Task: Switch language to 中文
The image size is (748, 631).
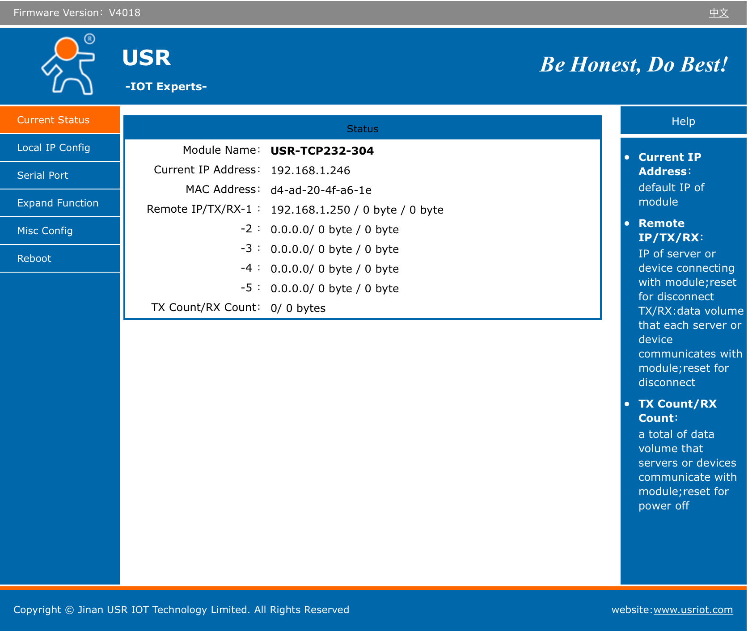Action: pos(718,13)
